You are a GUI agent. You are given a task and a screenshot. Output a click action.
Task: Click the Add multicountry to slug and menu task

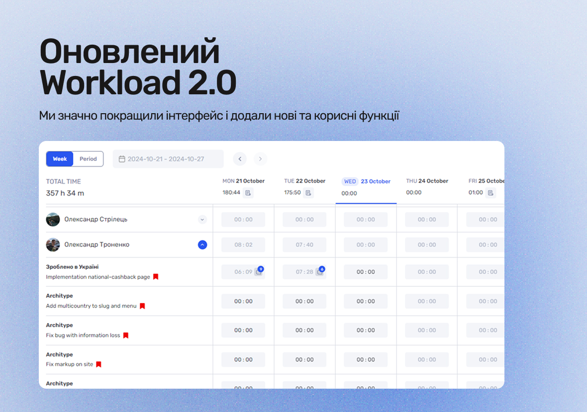92,306
